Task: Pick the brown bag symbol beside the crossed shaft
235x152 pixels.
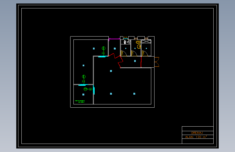Action: 146,38
